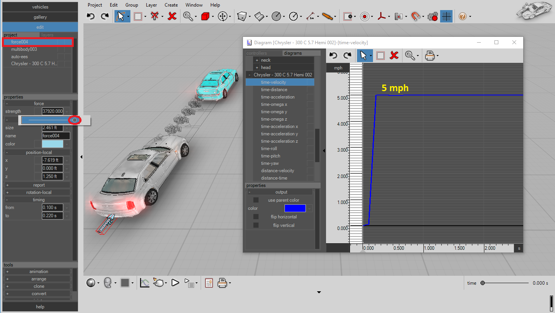The height and width of the screenshot is (313, 555).
Task: Tick the 'flip vertical' checkbox
Action: [x=256, y=225]
